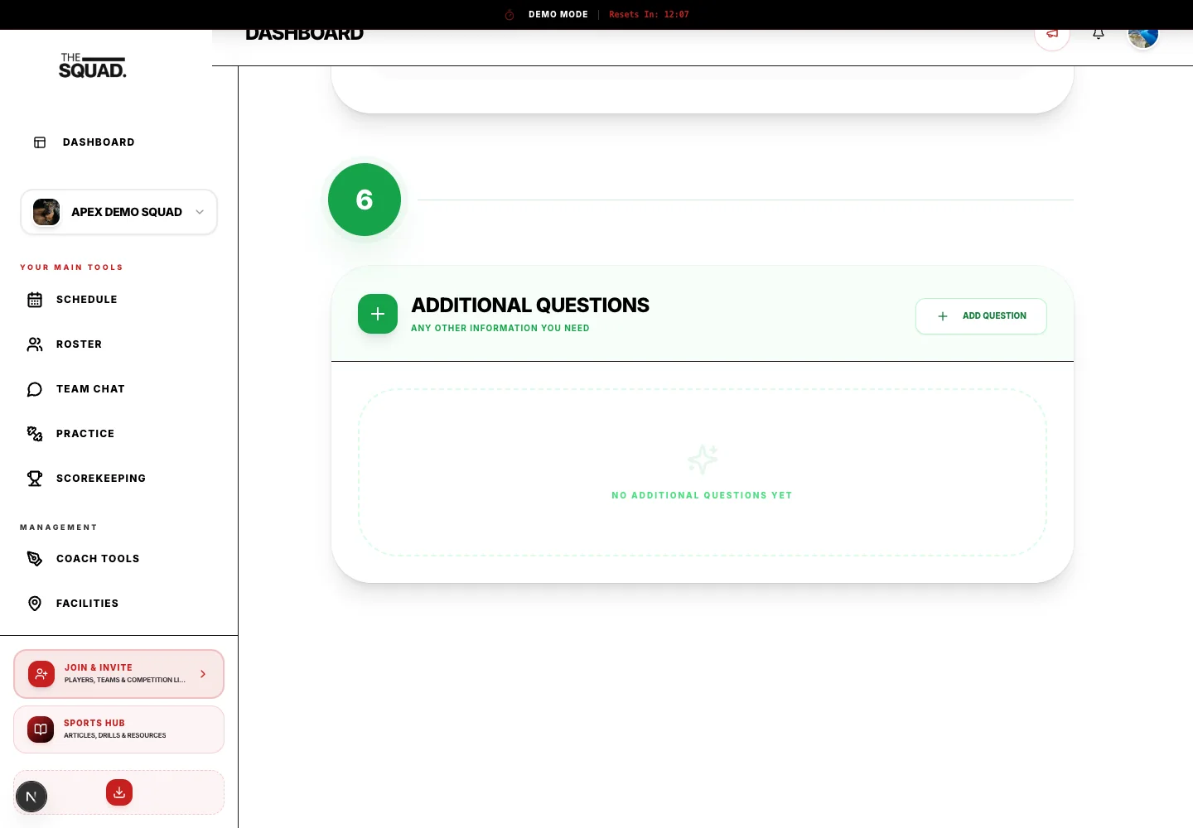Click the Practice icon in sidebar

35,434
